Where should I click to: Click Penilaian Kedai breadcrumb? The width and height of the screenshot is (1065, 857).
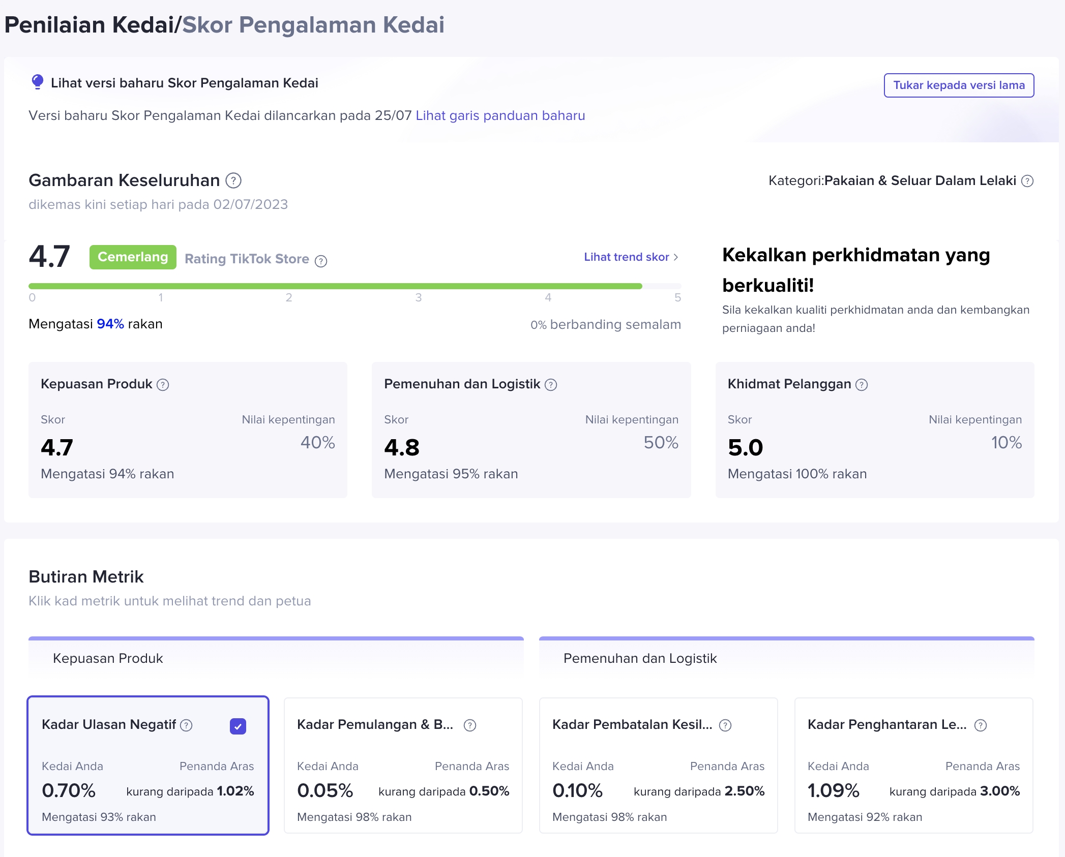(90, 25)
